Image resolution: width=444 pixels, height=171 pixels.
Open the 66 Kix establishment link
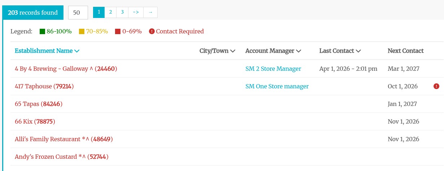tap(35, 121)
